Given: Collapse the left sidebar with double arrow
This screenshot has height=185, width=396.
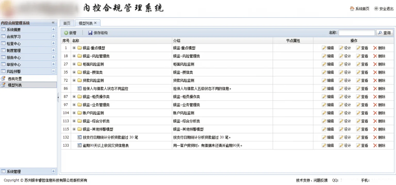Looking at the screenshot, I should [53, 23].
